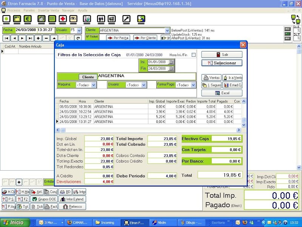Screen dimensions: 302x227
Task: Open the Ayuda menu
Action: coord(82,11)
